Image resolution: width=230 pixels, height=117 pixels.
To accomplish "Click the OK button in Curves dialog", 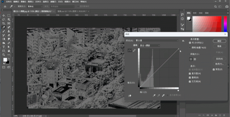I will tap(219, 41).
